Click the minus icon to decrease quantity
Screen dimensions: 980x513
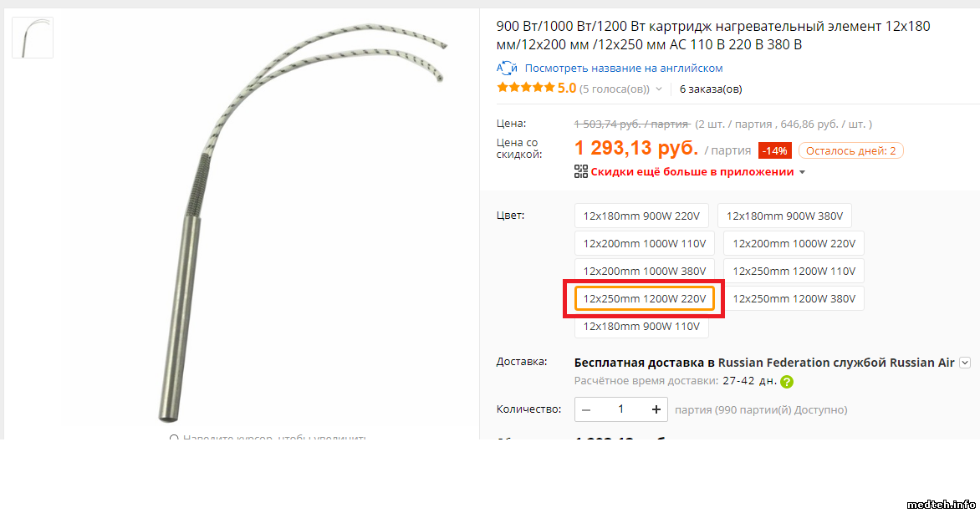(x=586, y=410)
